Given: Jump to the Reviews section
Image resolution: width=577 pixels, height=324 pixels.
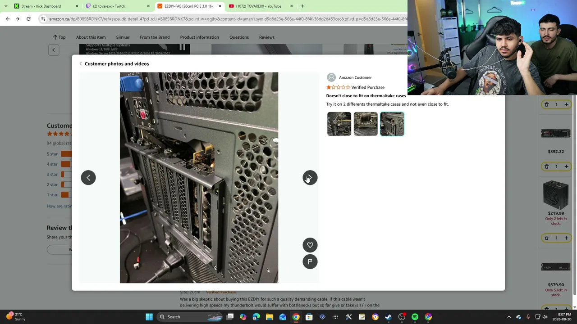Looking at the screenshot, I should [267, 37].
